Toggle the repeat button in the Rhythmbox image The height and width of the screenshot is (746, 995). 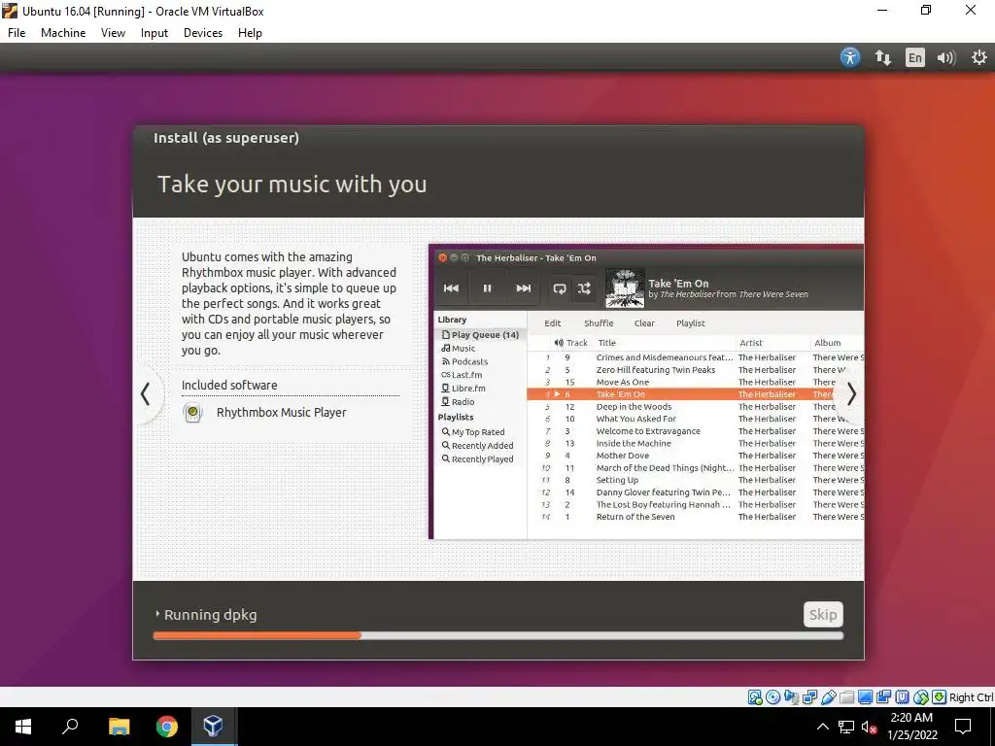pyautogui.click(x=559, y=288)
